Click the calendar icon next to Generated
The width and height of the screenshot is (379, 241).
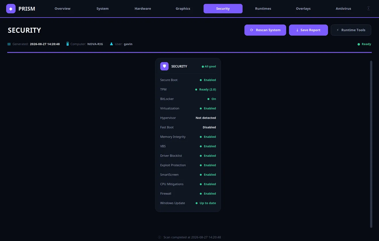click(x=9, y=44)
